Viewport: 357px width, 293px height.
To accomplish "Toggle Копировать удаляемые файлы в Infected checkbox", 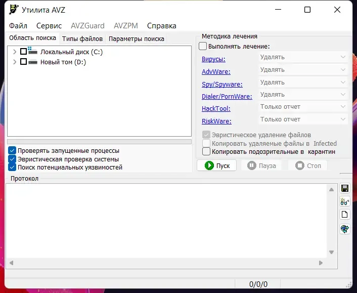I will point(206,143).
